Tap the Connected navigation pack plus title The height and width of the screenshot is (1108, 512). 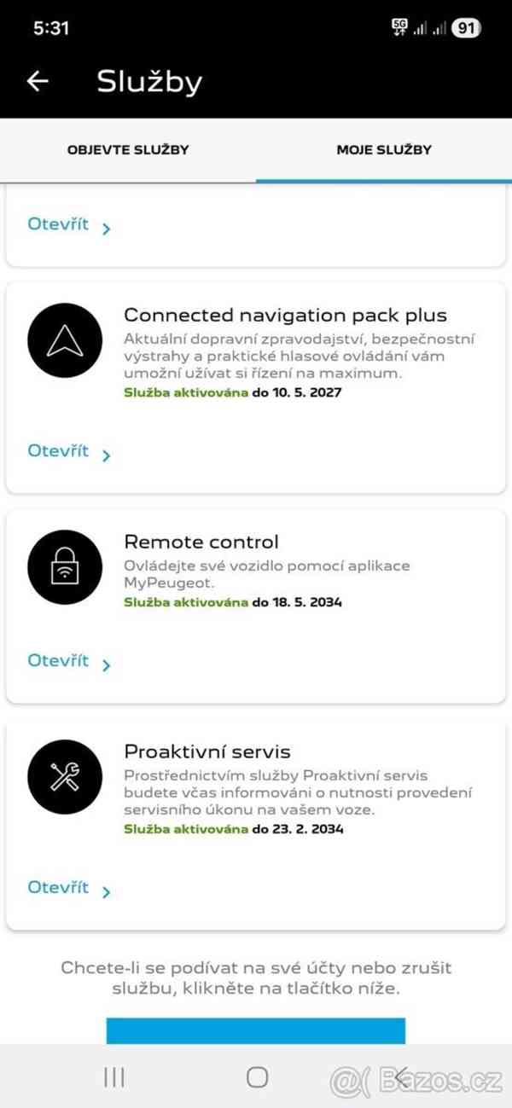[286, 316]
